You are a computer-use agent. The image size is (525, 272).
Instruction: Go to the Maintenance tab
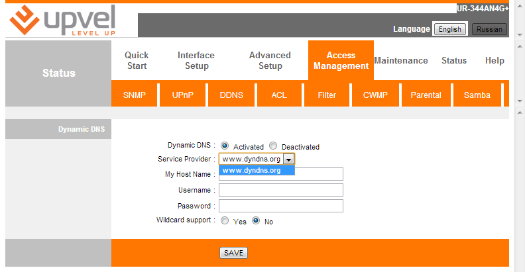click(401, 60)
